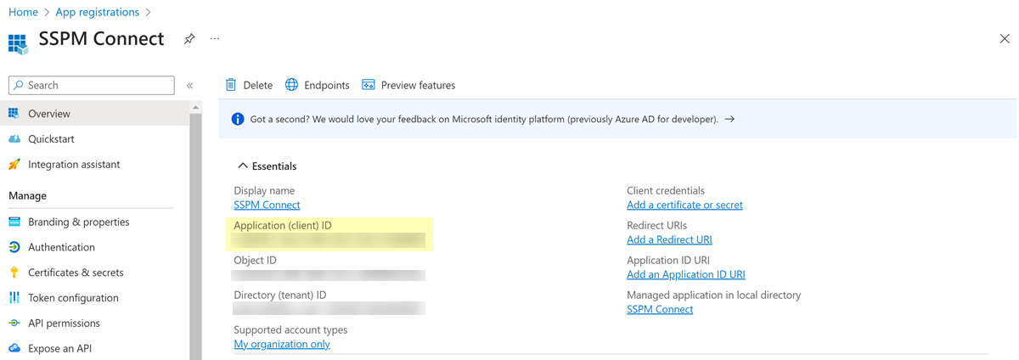Open Endpoints from the toolbar
The width and height of the screenshot is (1019, 360).
(x=318, y=85)
